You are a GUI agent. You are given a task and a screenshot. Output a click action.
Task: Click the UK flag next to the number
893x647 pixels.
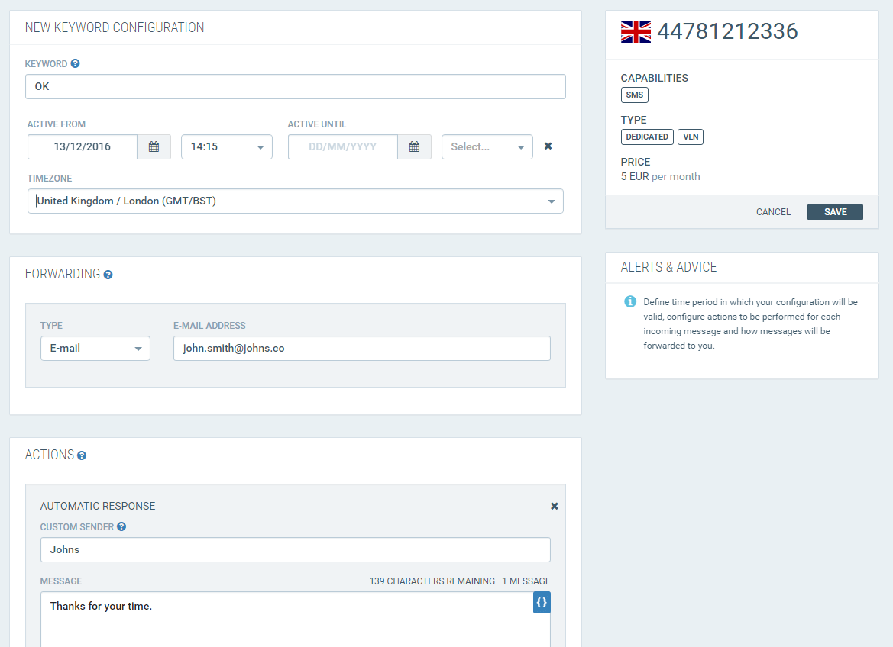point(636,31)
